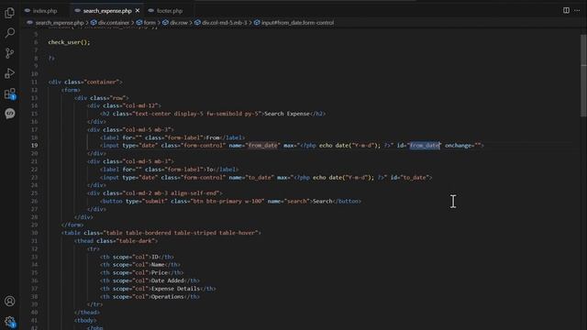Open the Manage gear icon

coord(10,322)
